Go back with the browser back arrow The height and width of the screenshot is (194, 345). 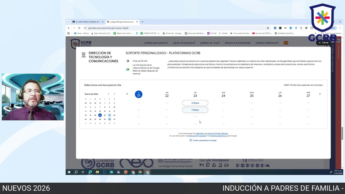[x=69, y=28]
